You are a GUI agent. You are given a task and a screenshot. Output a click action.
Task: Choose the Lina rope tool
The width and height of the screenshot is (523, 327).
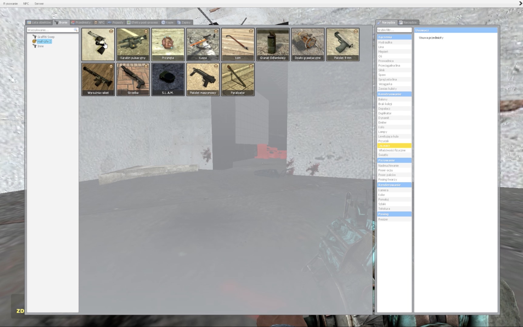click(x=394, y=47)
